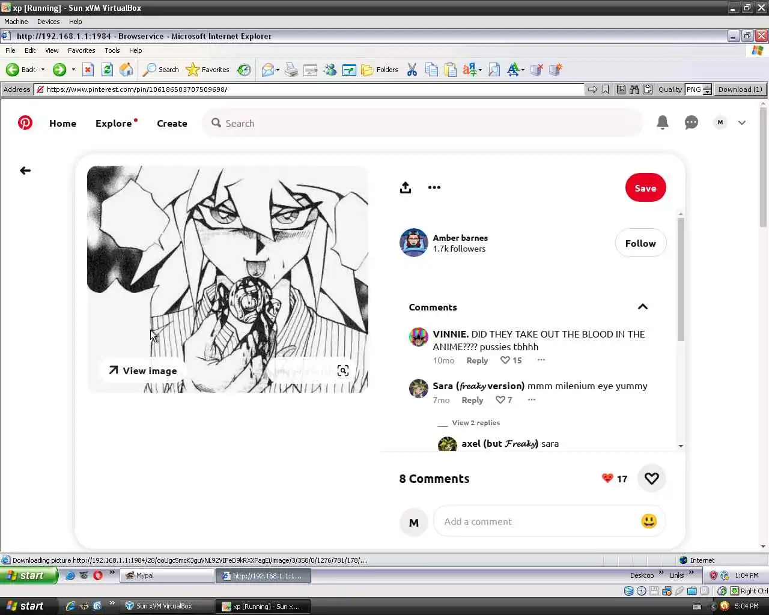
Task: Like Sara's comment heart icon
Action: tap(500, 400)
